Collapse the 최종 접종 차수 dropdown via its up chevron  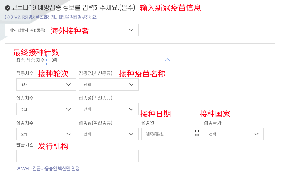[x=167, y=60]
